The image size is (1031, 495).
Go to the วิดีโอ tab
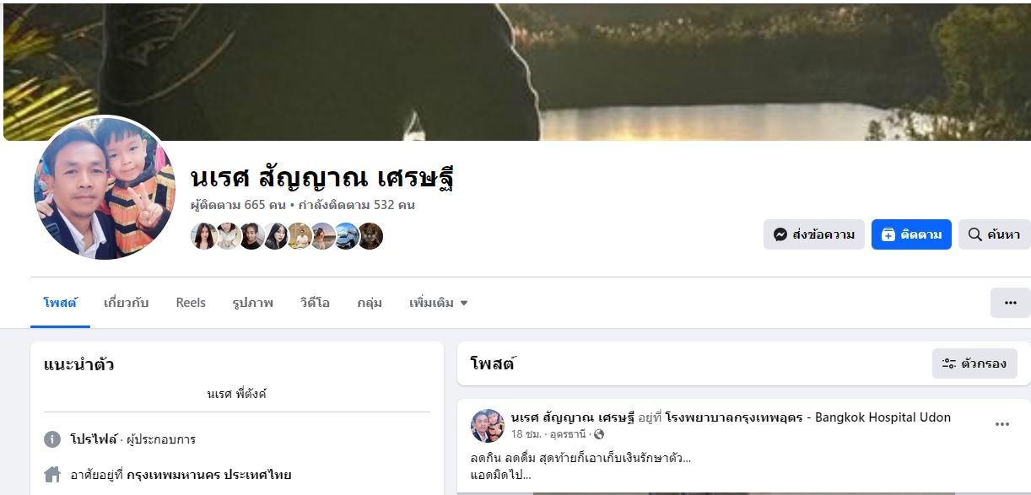click(315, 303)
